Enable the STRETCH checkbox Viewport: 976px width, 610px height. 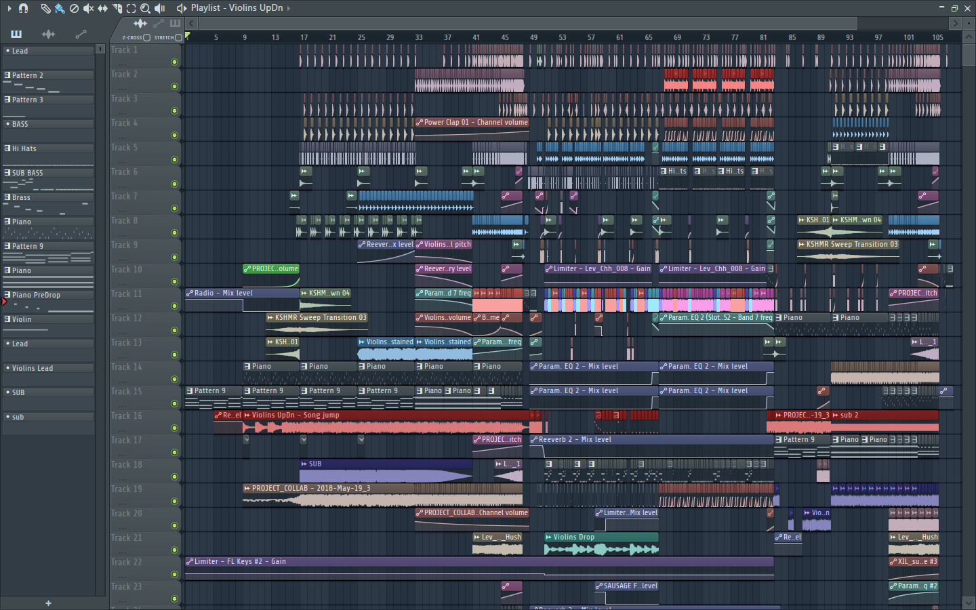tap(178, 38)
